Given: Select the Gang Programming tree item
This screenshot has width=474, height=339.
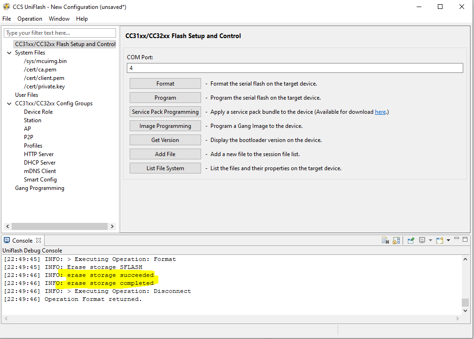Looking at the screenshot, I should pyautogui.click(x=39, y=188).
